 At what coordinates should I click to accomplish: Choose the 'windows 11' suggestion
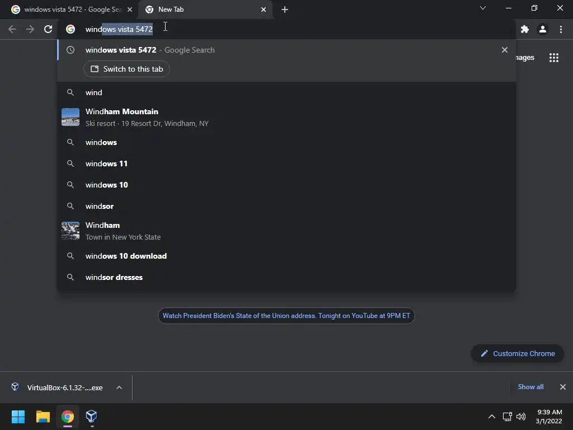click(x=286, y=164)
